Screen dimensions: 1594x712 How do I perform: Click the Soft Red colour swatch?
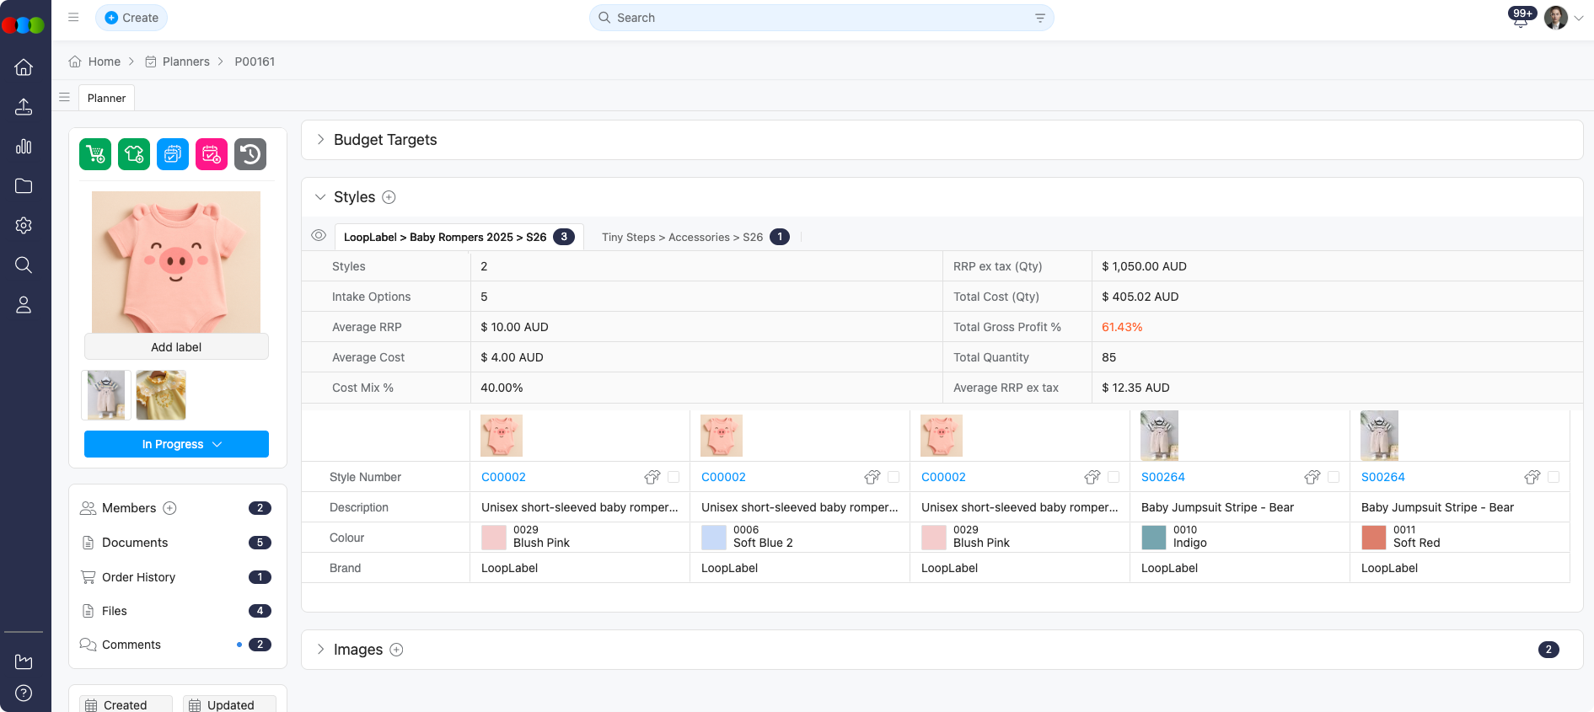(x=1374, y=538)
